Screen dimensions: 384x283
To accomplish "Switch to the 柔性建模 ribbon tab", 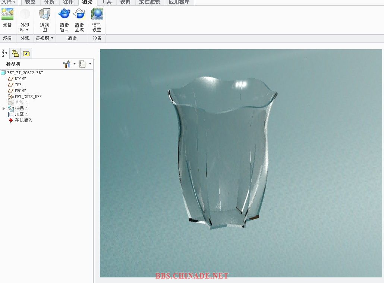I will 149,2.
